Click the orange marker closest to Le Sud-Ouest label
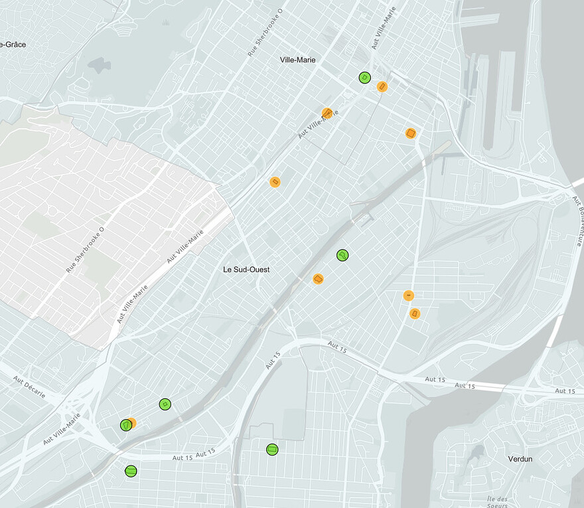The height and width of the screenshot is (508, 584). coord(318,279)
